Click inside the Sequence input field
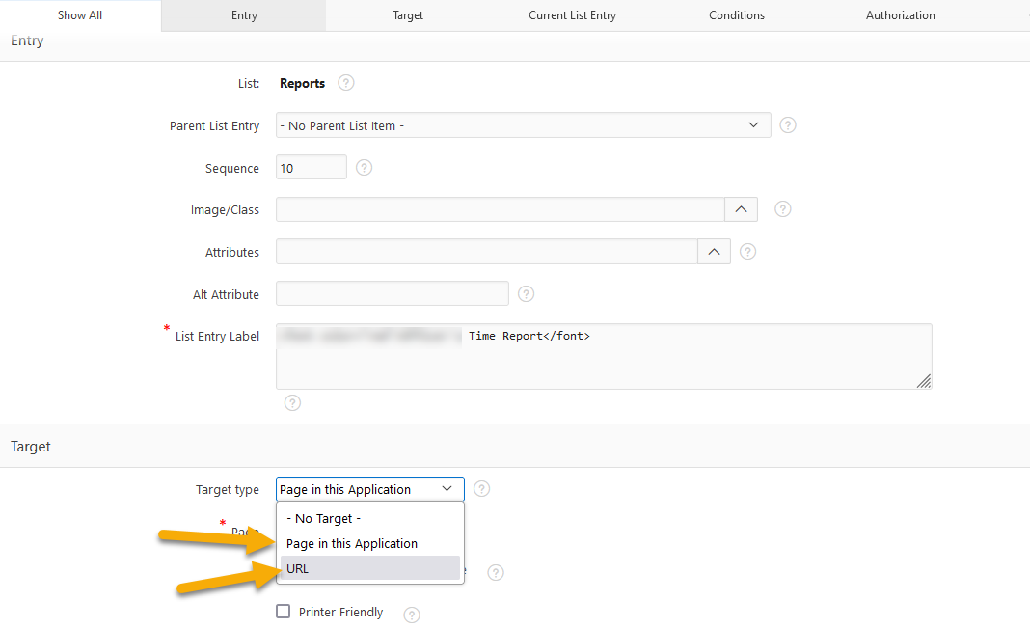Image resolution: width=1030 pixels, height=629 pixels. coord(311,167)
